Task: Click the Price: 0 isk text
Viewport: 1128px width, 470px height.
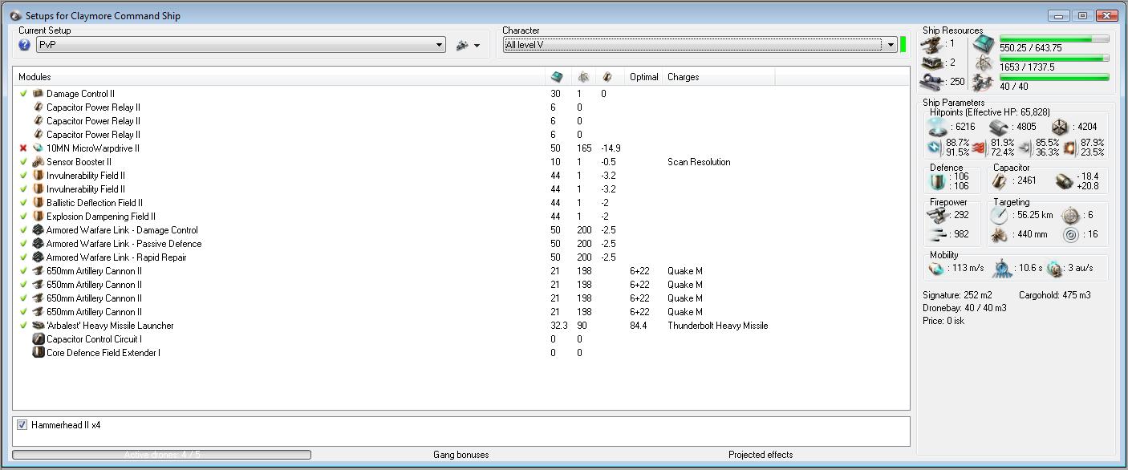Action: coord(943,321)
